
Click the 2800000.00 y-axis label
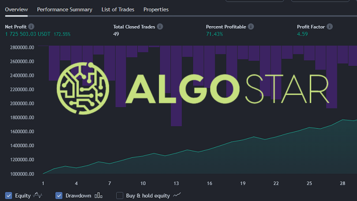tap(22, 47)
